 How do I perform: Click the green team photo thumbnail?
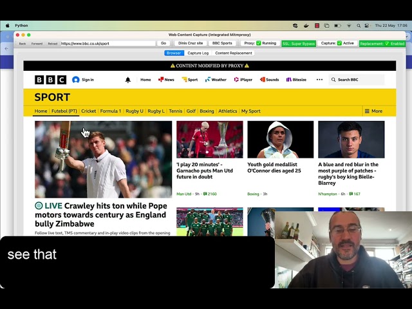point(210,221)
